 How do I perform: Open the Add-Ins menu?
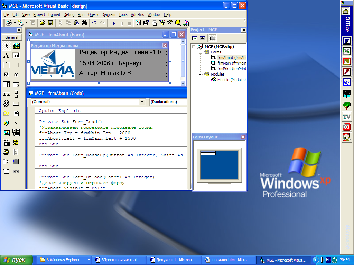(x=137, y=14)
